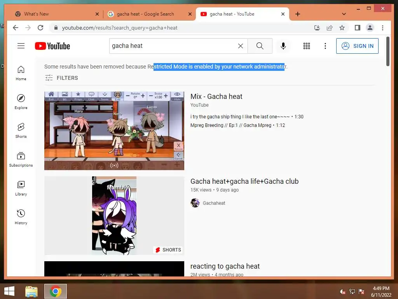Click the page vertical scrollbar

point(388,51)
